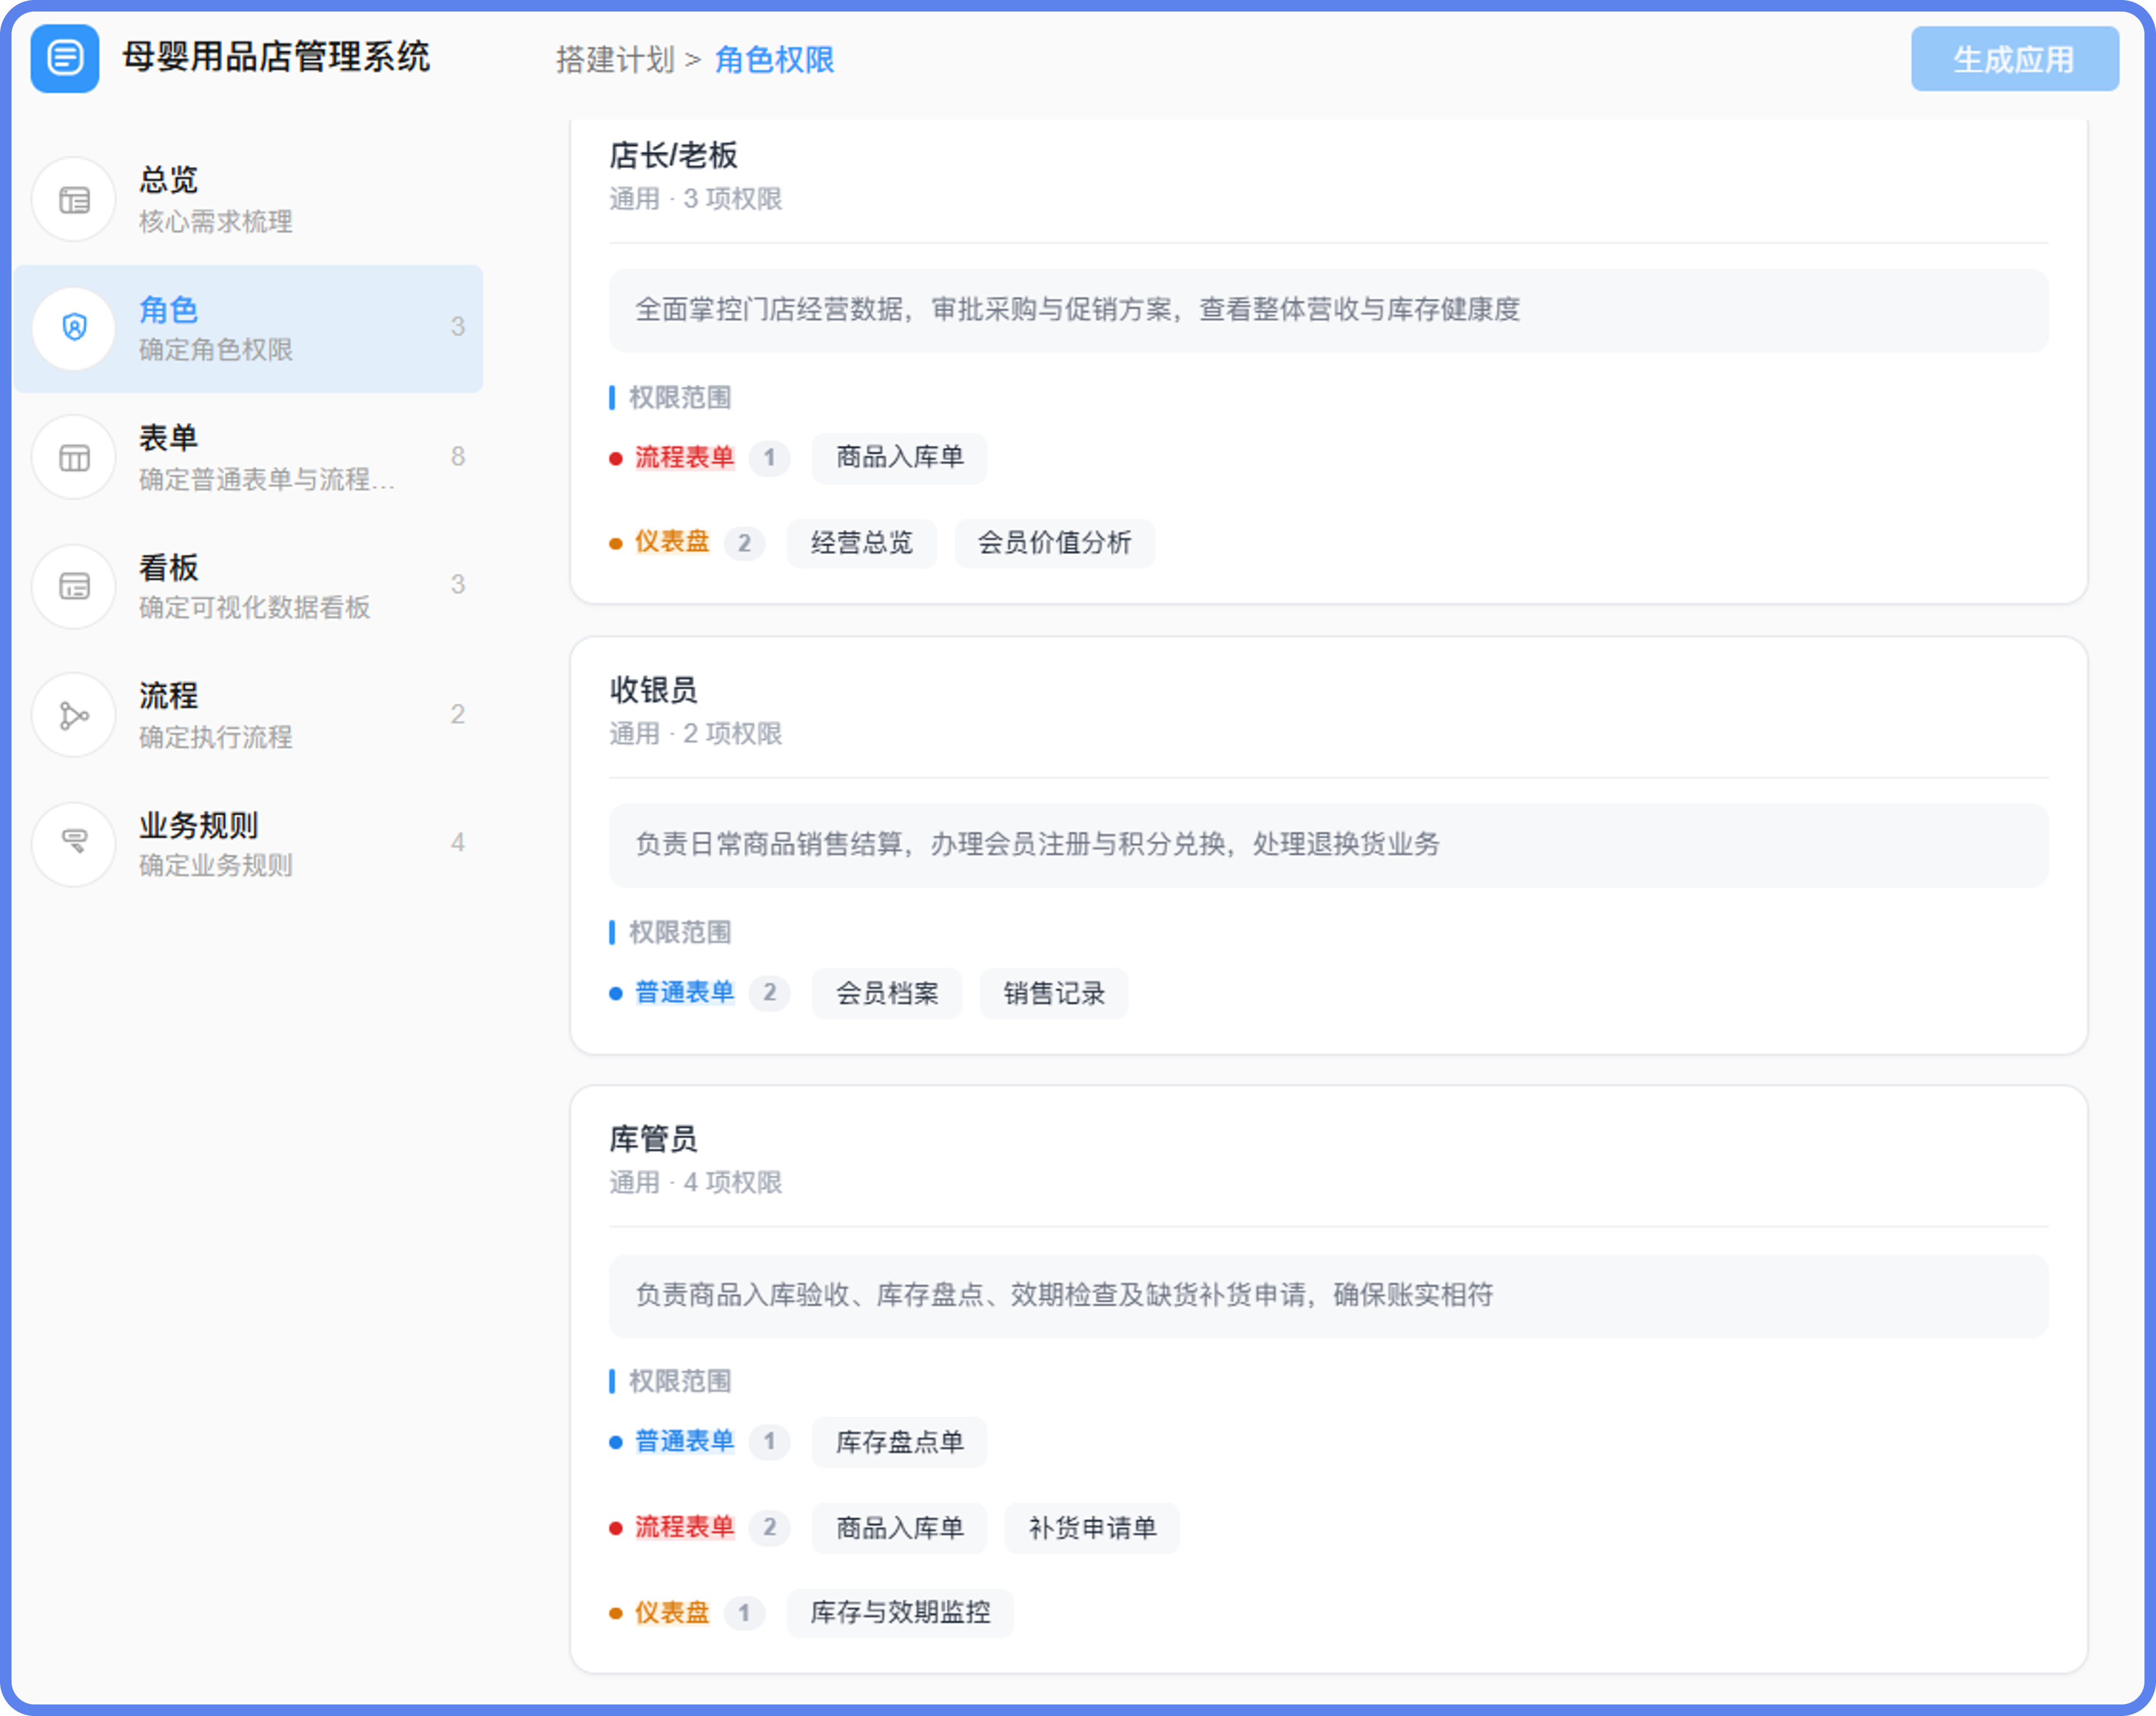Click the 店长/老板 description text box
This screenshot has height=1716, width=2156.
[1328, 310]
